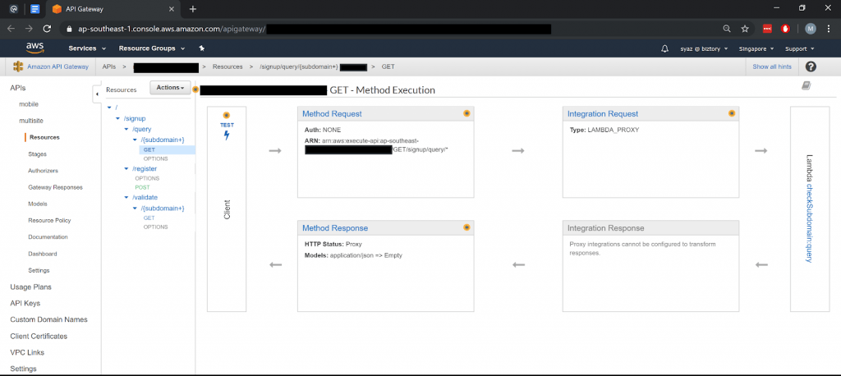Reload the page in the browser
Screen dimensions: 841x376
tap(47, 29)
